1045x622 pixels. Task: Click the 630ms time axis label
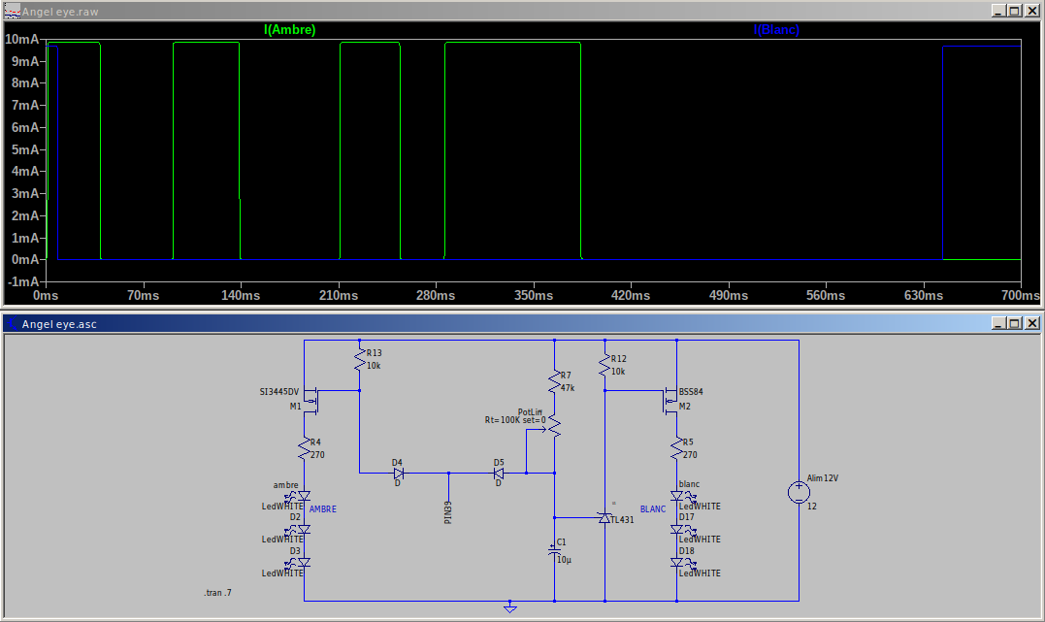(x=923, y=295)
